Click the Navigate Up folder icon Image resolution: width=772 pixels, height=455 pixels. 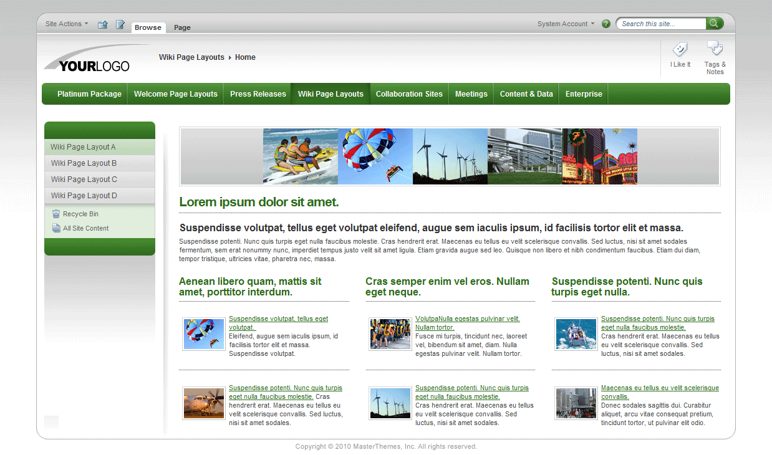pos(102,24)
